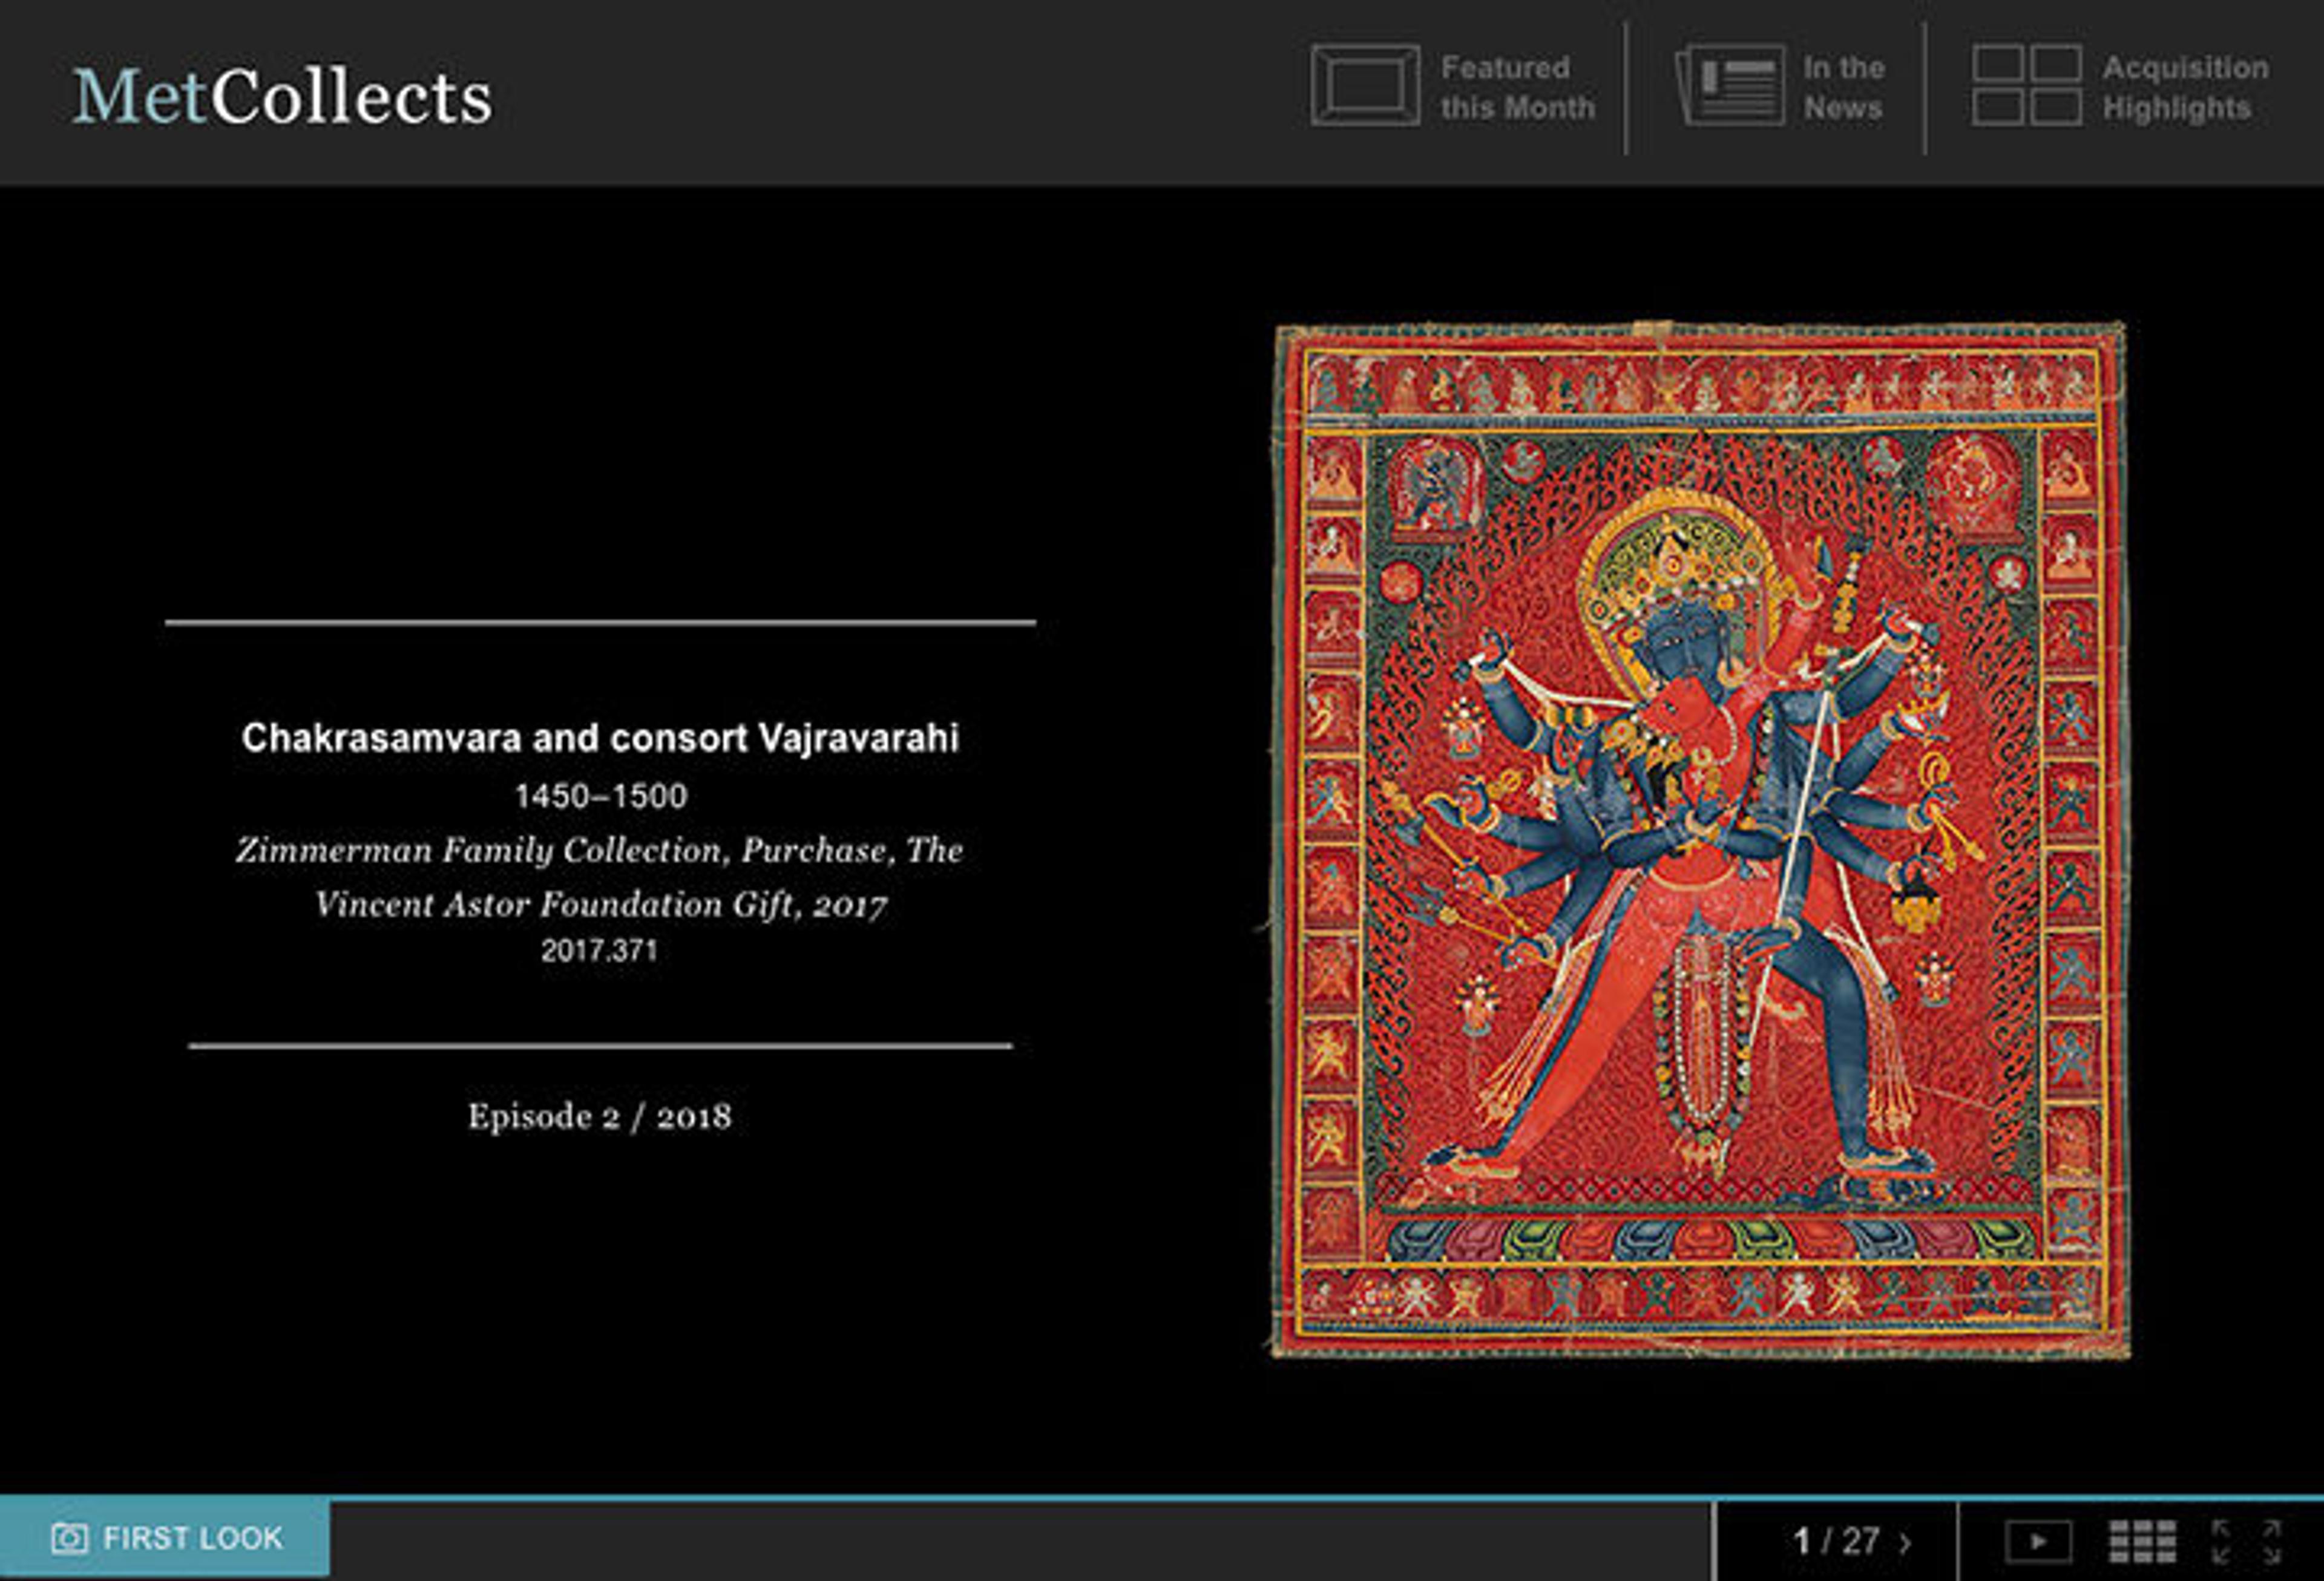This screenshot has height=1581, width=2324.
Task: Select the 'In the News' menu text
Action: click(1843, 87)
